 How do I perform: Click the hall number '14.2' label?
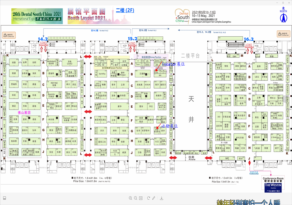point(43,39)
